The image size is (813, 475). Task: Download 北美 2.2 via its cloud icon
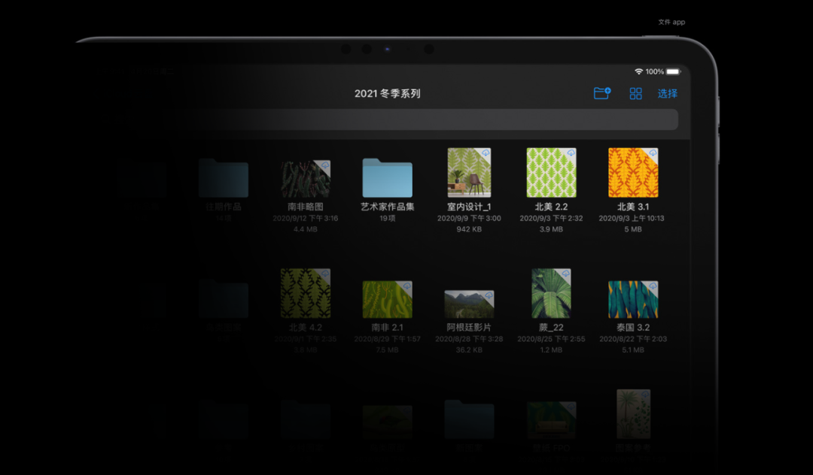tap(571, 153)
